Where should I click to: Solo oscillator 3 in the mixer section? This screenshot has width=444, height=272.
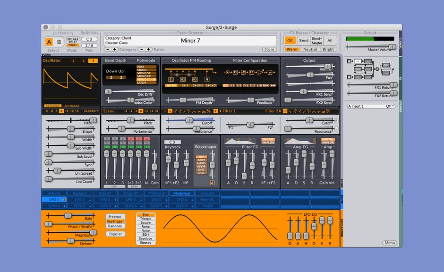click(123, 142)
